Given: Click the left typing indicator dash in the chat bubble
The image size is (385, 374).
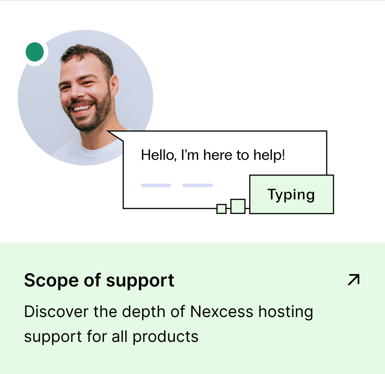Looking at the screenshot, I should 155,185.
